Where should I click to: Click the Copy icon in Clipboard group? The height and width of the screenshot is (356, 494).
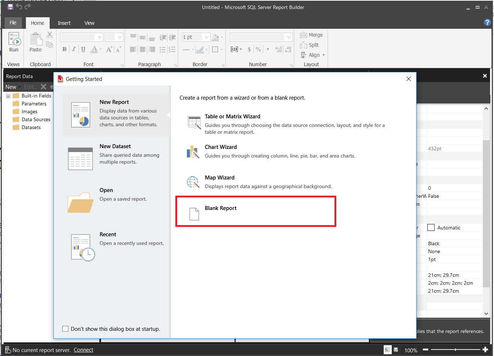pos(50,44)
